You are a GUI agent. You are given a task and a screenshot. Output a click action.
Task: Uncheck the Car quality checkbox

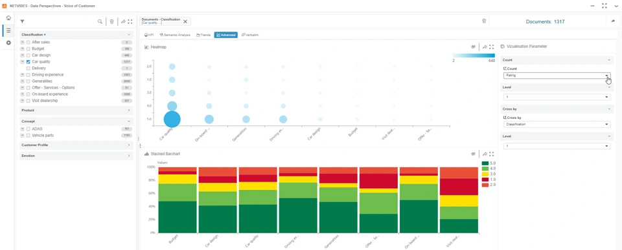[x=28, y=62]
